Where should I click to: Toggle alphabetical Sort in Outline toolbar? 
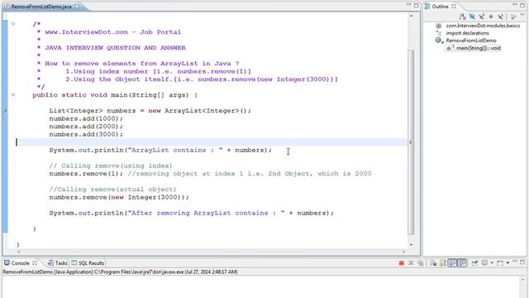(463, 17)
